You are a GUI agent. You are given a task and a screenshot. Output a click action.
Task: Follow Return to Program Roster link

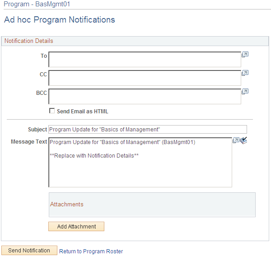coord(91,251)
